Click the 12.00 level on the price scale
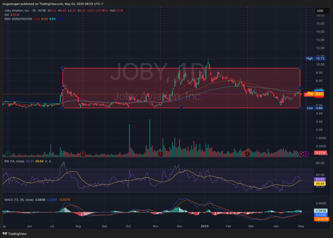This screenshot has width=333, height=238. coord(320,48)
